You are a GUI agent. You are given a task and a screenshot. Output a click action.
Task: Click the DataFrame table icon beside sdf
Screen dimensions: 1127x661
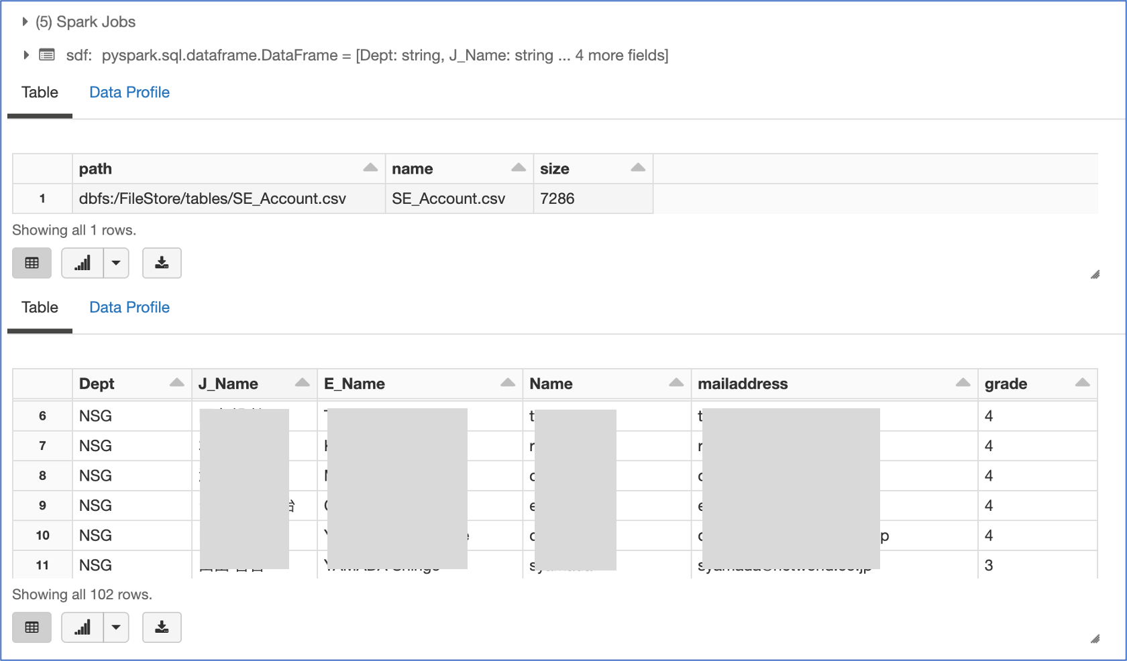tap(47, 55)
